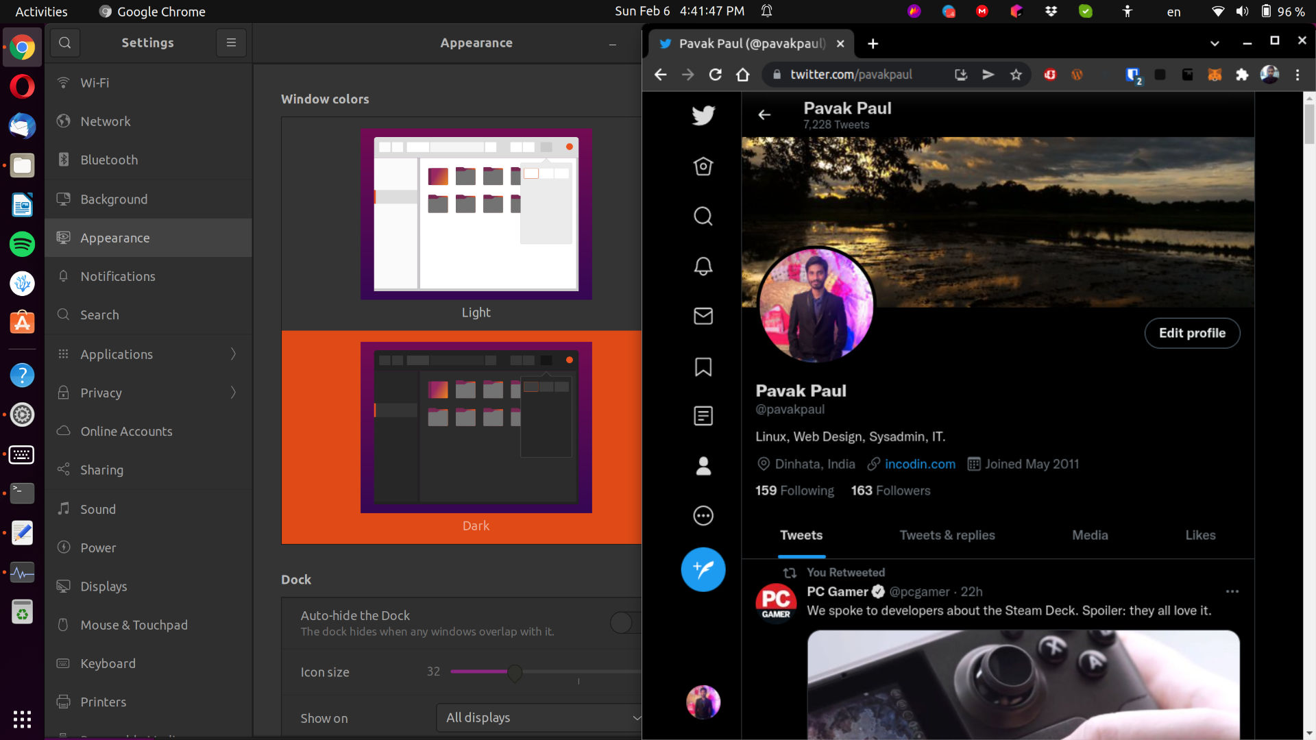Select the Dark window color theme

pyautogui.click(x=476, y=436)
